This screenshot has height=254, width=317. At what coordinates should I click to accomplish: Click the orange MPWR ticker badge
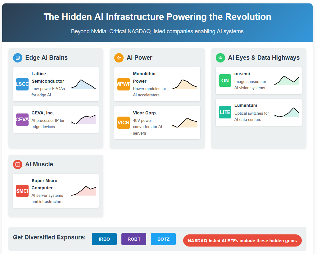click(124, 84)
